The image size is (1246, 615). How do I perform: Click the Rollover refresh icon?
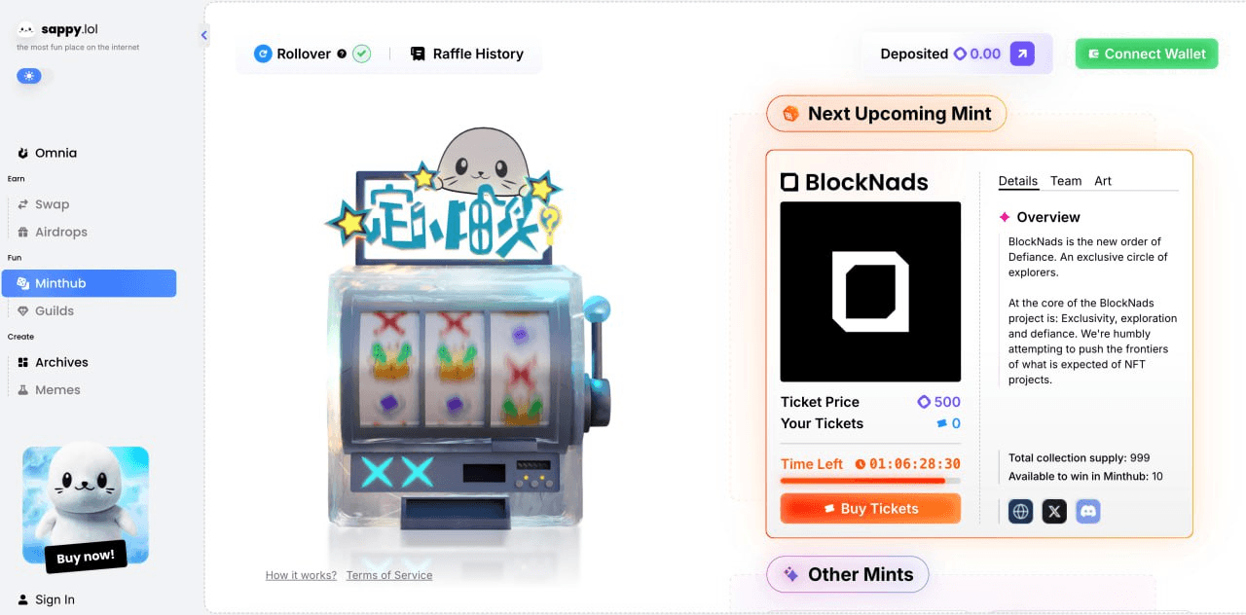tap(263, 54)
